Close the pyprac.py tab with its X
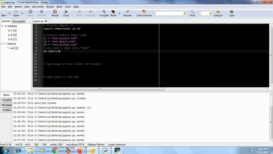273x154 pixels. click(46, 21)
